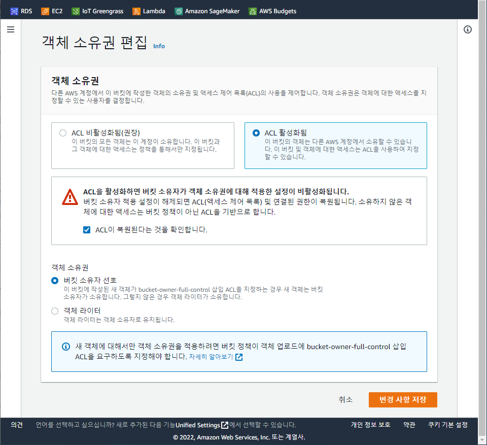Open the 의견 feedback link
This screenshot has width=487, height=445.
pyautogui.click(x=17, y=425)
